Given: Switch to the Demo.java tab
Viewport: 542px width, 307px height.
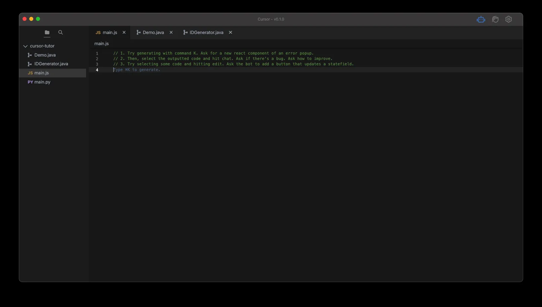Looking at the screenshot, I should point(153,33).
